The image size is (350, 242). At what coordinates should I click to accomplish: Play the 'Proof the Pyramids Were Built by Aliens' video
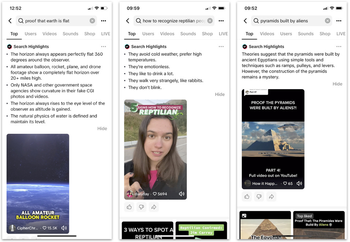click(273, 139)
